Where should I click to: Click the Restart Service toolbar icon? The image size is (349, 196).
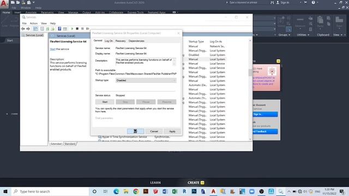(x=88, y=29)
